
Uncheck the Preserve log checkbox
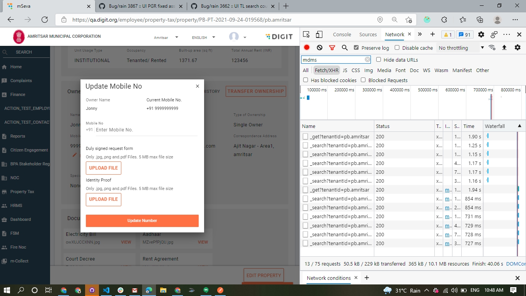pos(356,48)
